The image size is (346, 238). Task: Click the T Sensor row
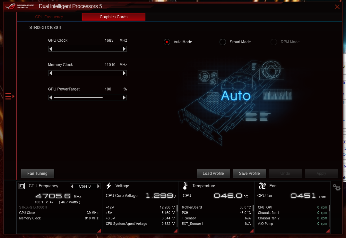pos(216,218)
